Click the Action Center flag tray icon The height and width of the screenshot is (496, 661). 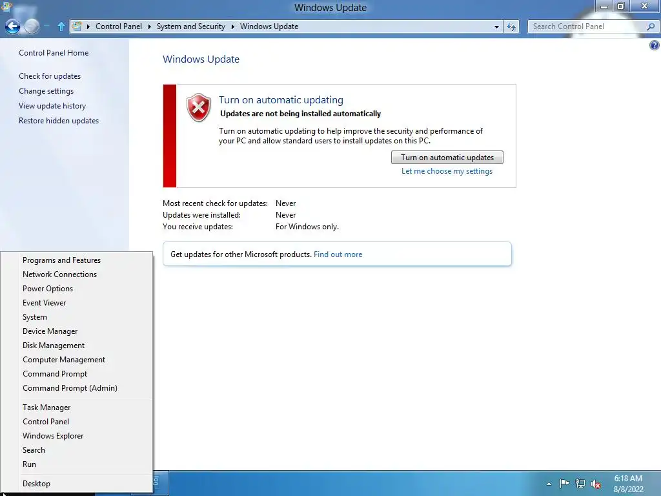click(x=564, y=483)
